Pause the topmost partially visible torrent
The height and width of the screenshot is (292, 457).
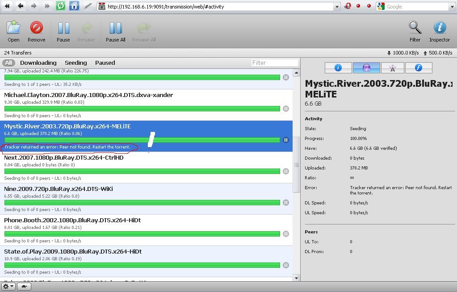(286, 77)
